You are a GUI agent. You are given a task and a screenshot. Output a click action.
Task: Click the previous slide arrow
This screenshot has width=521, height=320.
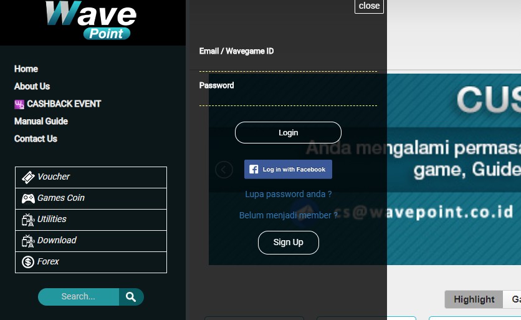click(224, 170)
